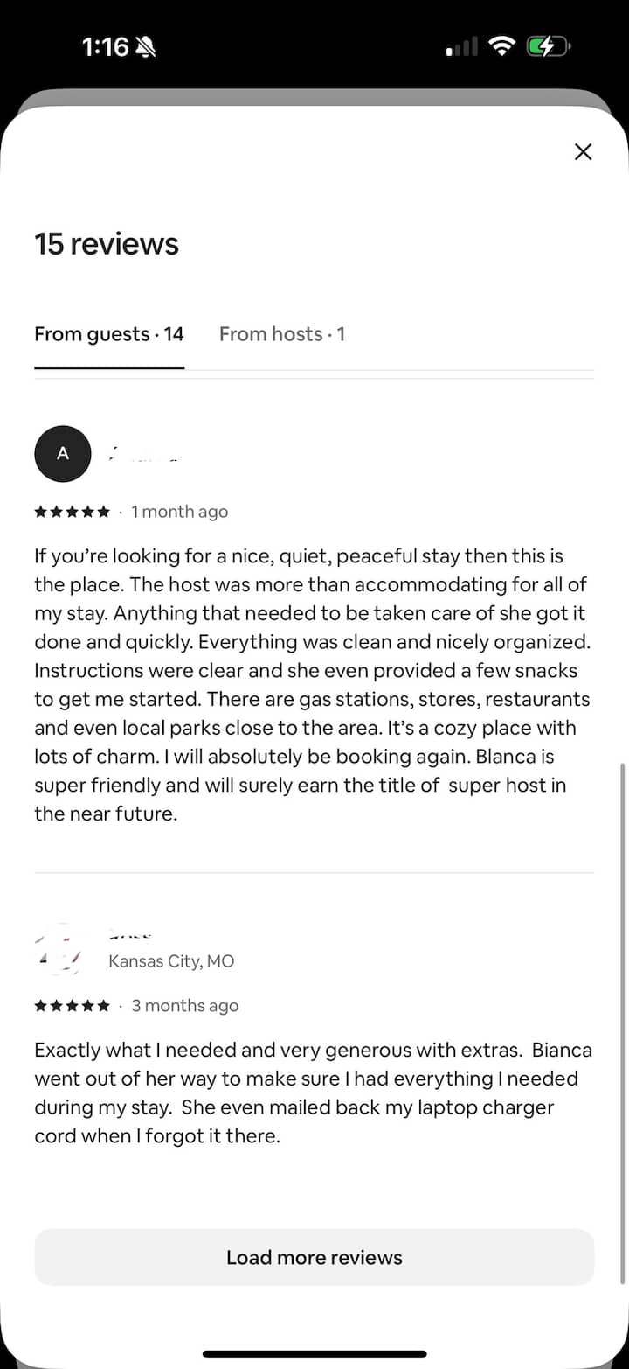
Task: Tap the '3 months ago' review date
Action: pos(184,1006)
